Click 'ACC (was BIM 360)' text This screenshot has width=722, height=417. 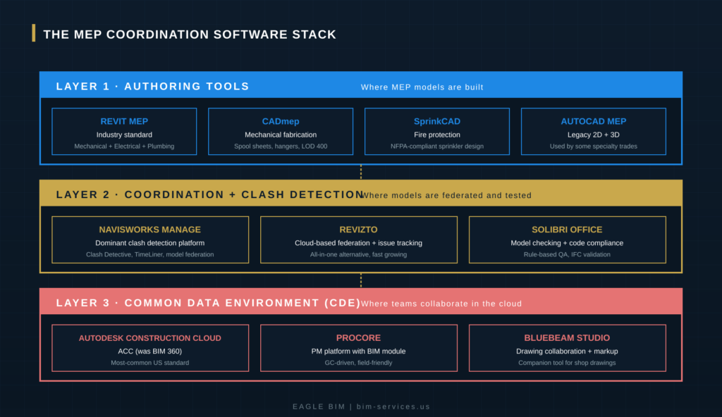tap(150, 351)
